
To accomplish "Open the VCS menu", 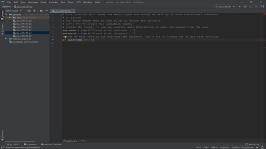I will tap(78, 2).
